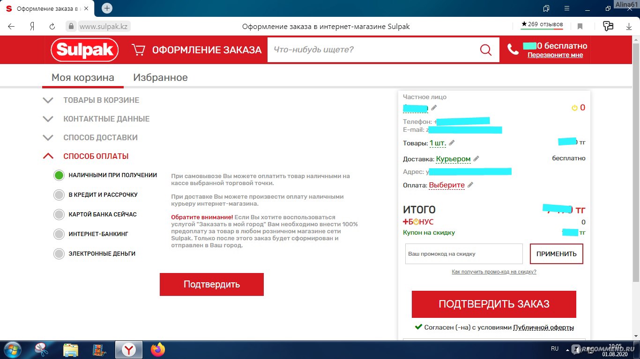Open the Yandex home button
The height and width of the screenshot is (359, 640).
coord(32,27)
